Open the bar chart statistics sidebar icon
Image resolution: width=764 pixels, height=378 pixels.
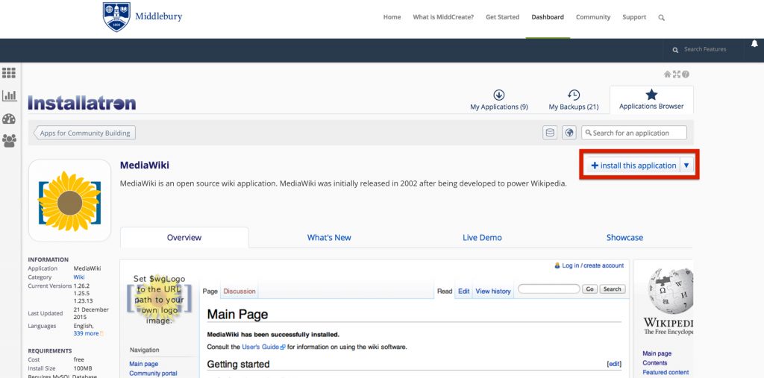[x=9, y=95]
